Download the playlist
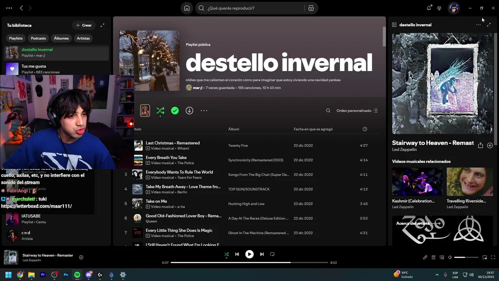 (189, 111)
